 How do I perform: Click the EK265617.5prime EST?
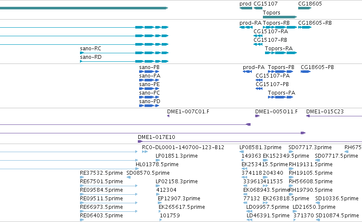pyautogui.click(x=160, y=211)
